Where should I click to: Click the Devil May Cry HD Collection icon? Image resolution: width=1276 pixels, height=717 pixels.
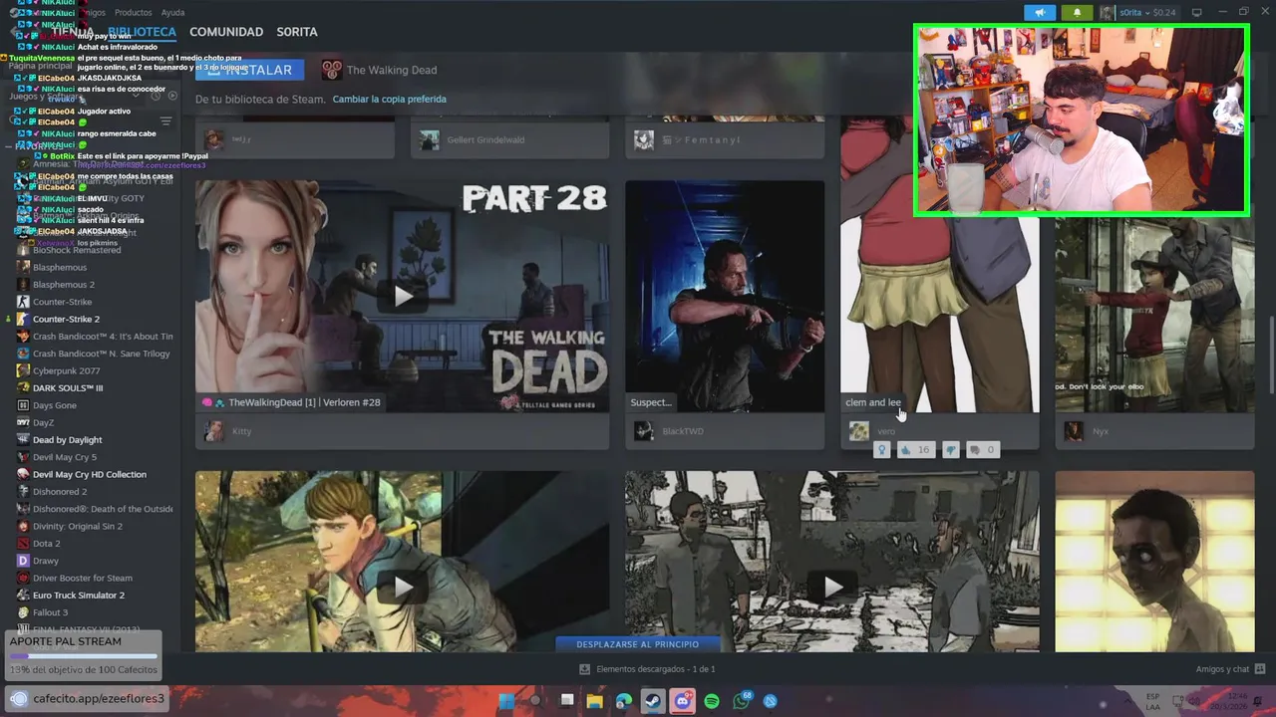tap(23, 474)
